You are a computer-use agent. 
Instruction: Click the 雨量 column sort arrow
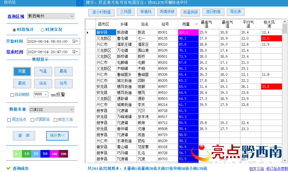(196, 24)
